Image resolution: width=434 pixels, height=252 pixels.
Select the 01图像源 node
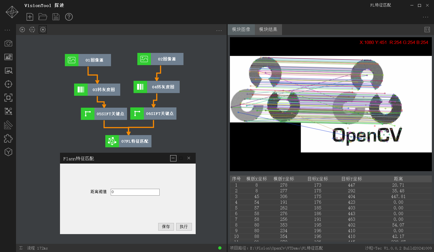[x=88, y=60]
